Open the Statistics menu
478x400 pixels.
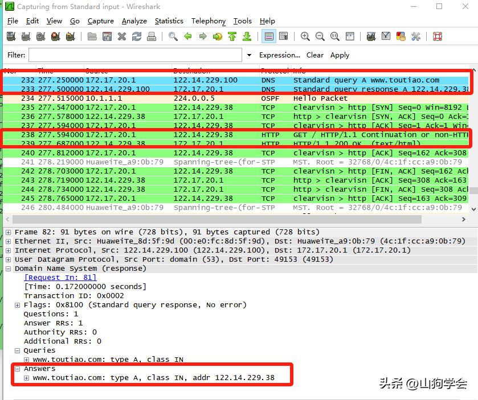point(169,21)
